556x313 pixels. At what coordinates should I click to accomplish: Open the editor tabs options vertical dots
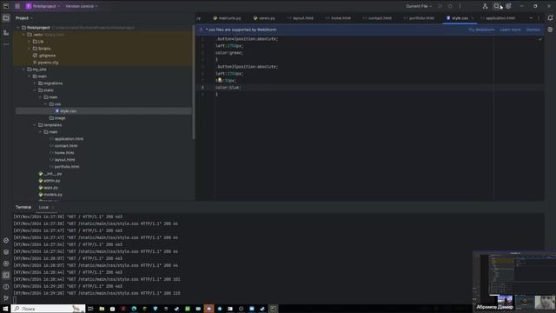pos(539,17)
